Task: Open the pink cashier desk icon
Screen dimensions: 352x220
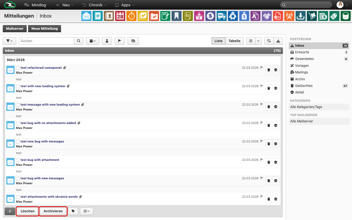Action: (x=199, y=16)
